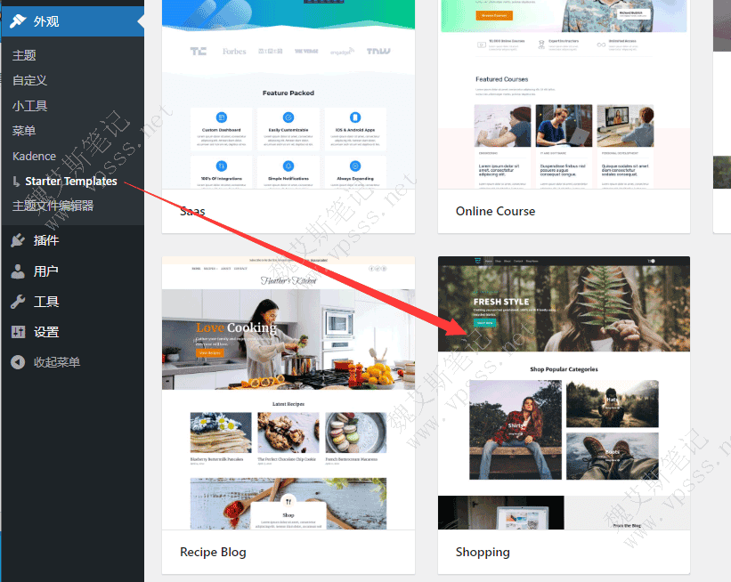The width and height of the screenshot is (731, 582).
Task: Click the Shopping template title label
Action: 483,552
